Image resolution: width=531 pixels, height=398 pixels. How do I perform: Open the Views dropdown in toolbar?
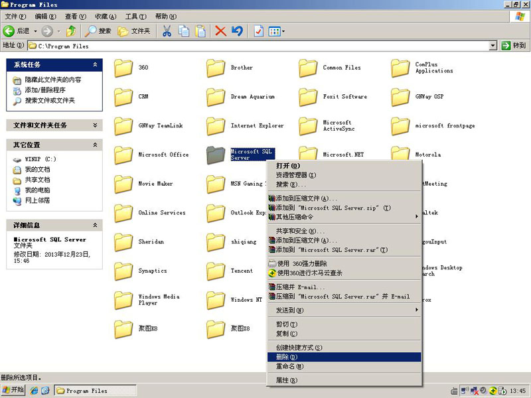pyautogui.click(x=277, y=31)
